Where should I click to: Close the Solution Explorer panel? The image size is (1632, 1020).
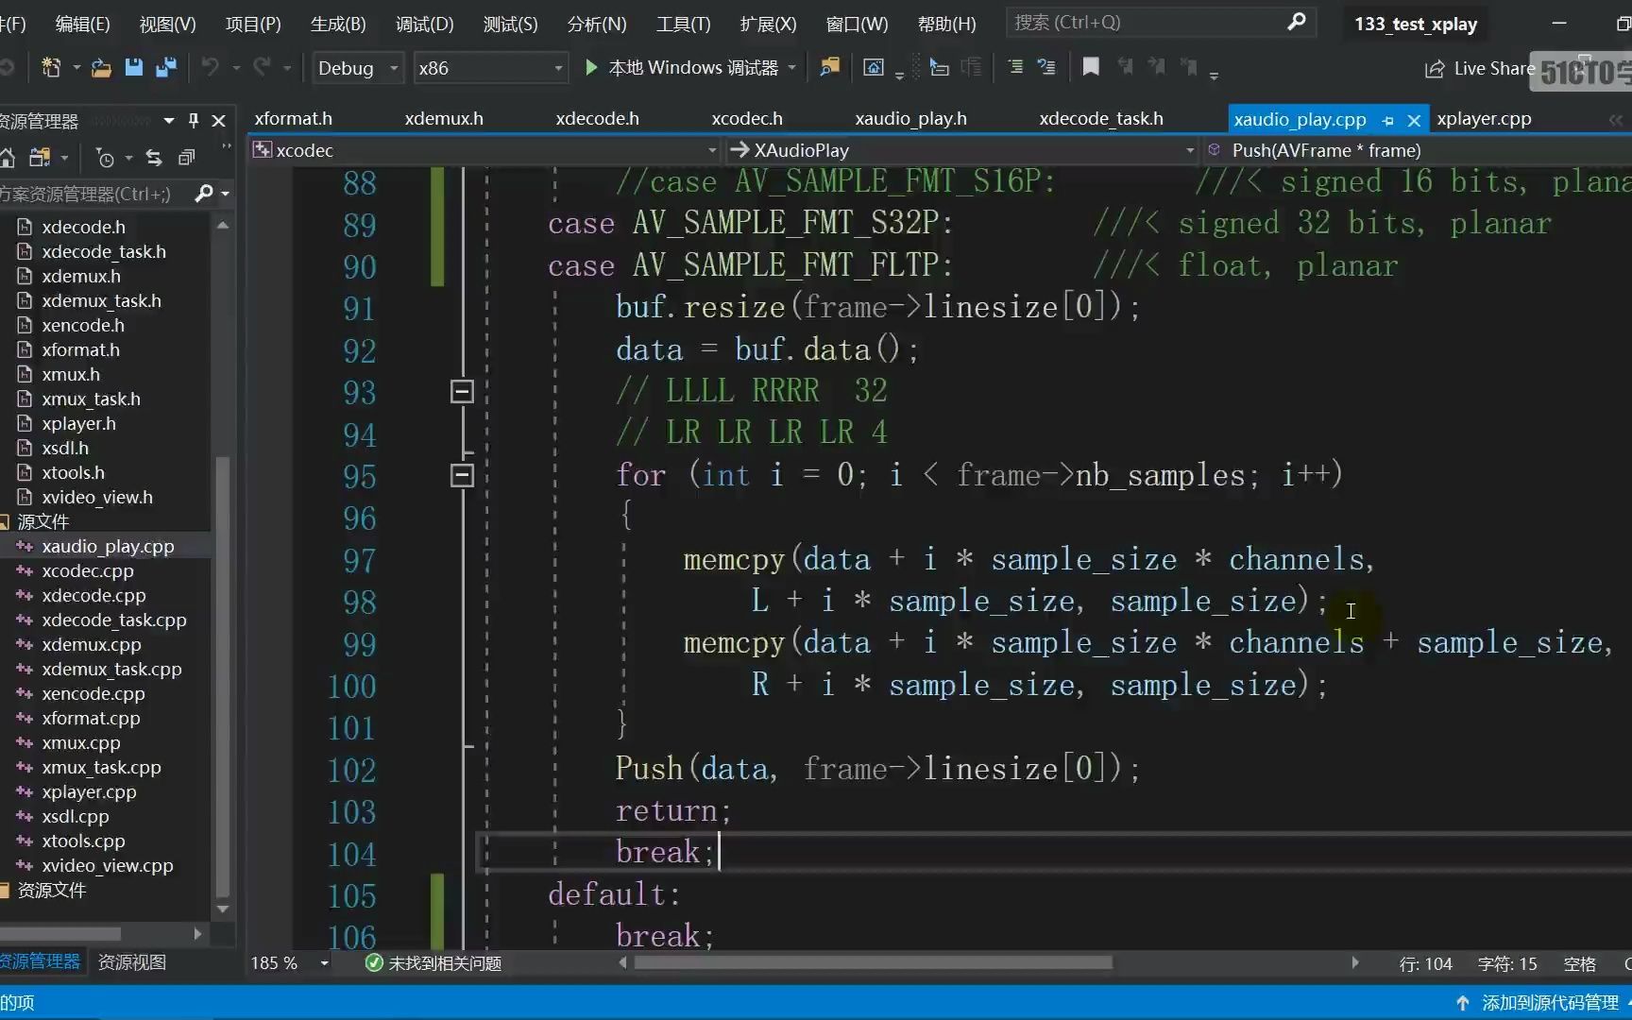[x=219, y=121]
